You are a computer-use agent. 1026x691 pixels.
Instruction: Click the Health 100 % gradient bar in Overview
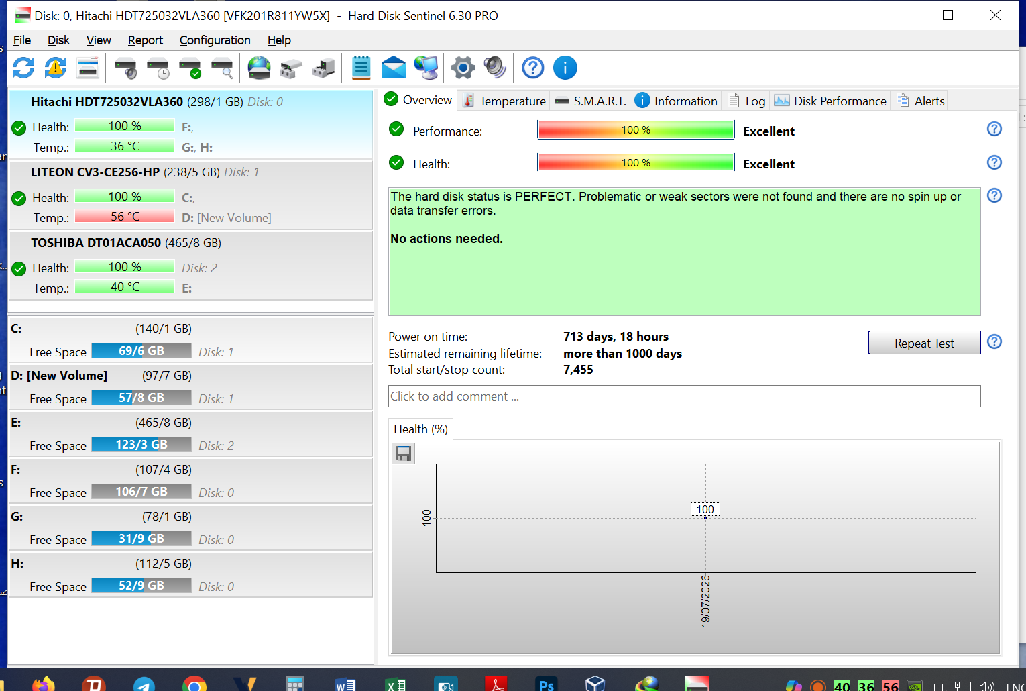point(636,162)
